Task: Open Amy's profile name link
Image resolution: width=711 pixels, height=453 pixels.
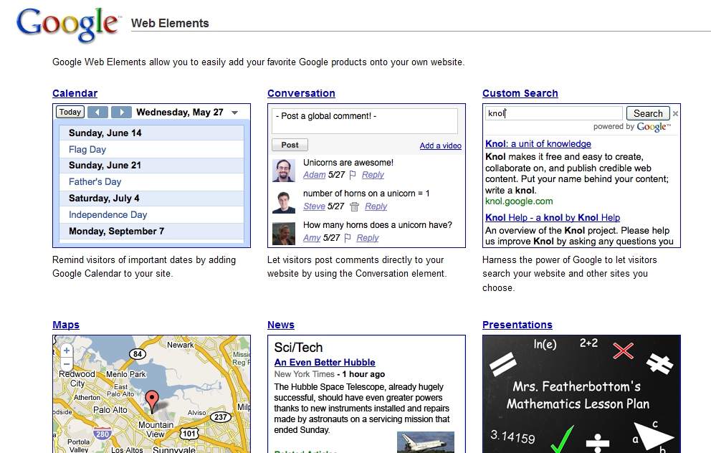Action: [x=312, y=238]
